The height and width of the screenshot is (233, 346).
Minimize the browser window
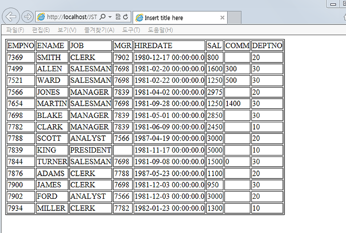(333, 4)
